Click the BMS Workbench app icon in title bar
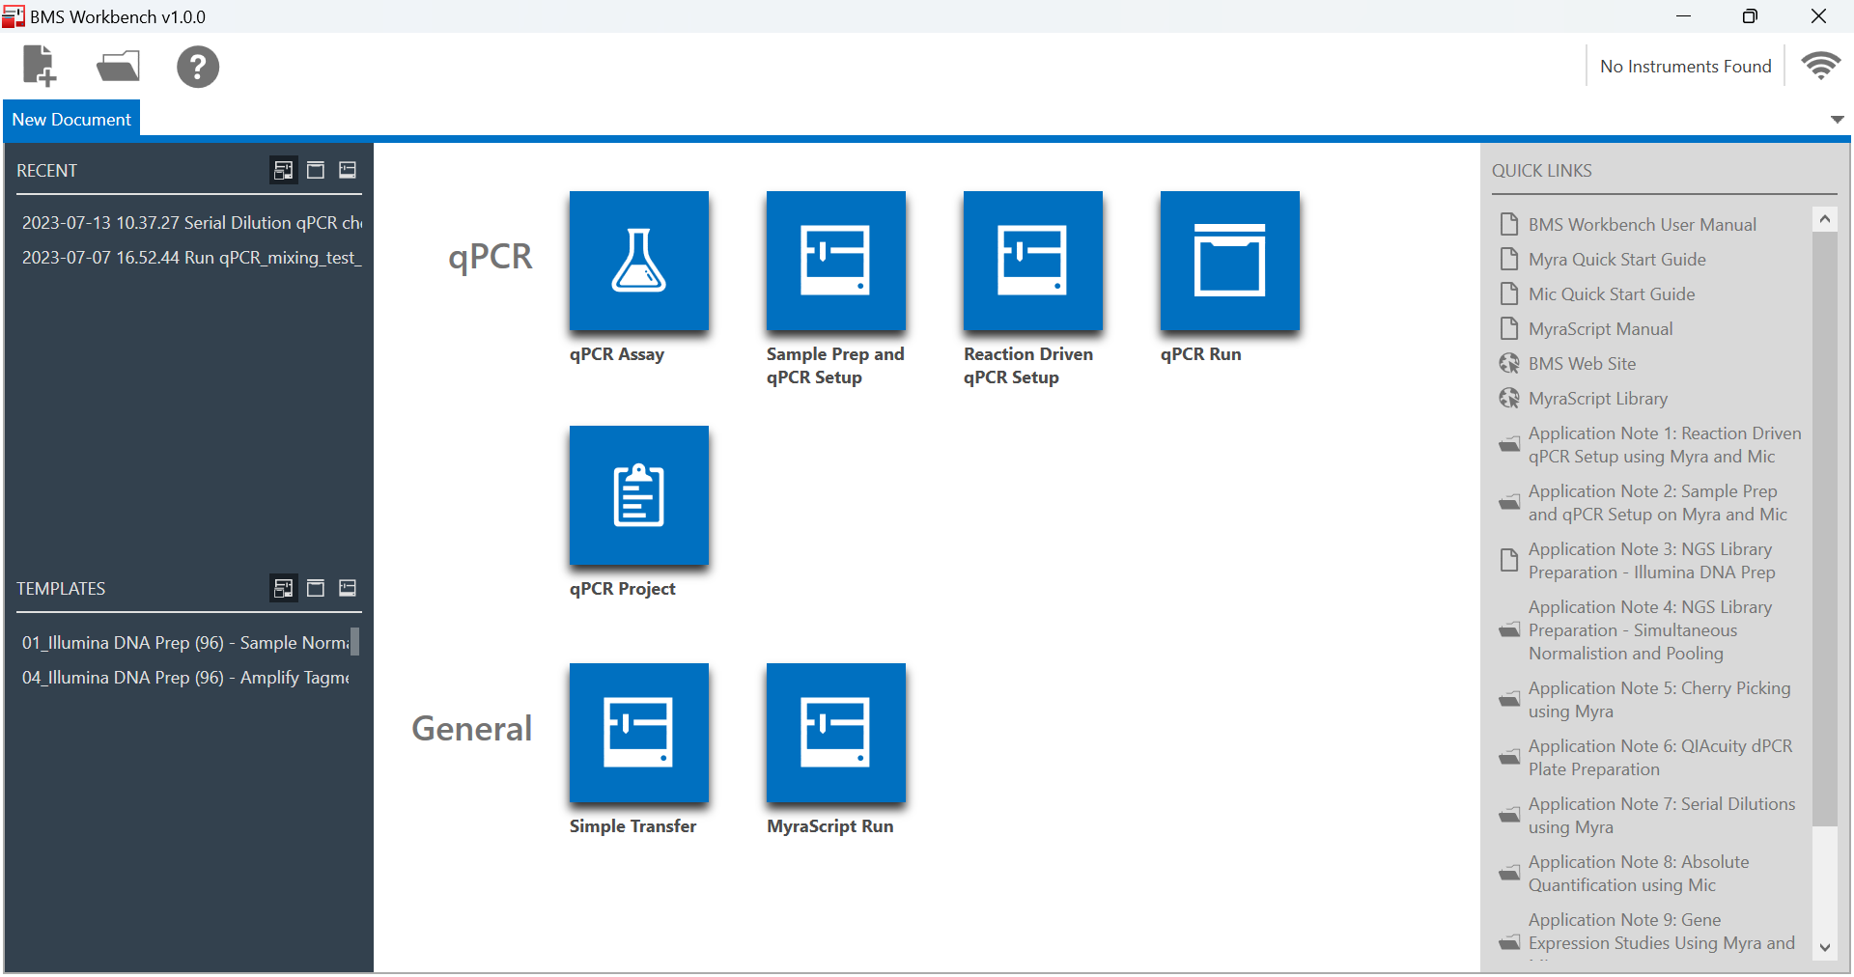The image size is (1854, 977). click(14, 16)
